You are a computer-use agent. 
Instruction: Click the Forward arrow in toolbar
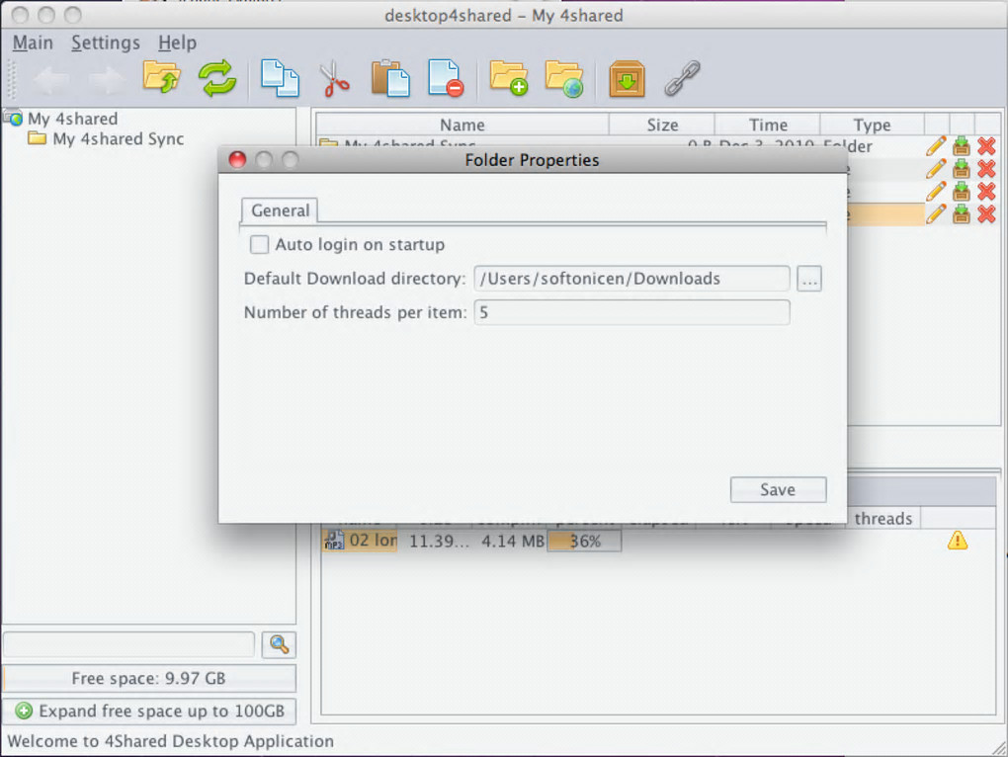click(x=107, y=80)
